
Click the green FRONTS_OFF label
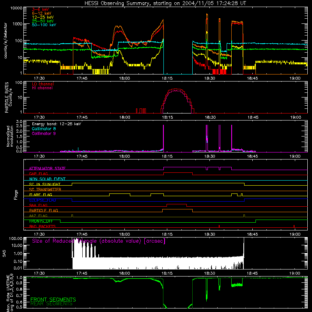coord(41,221)
